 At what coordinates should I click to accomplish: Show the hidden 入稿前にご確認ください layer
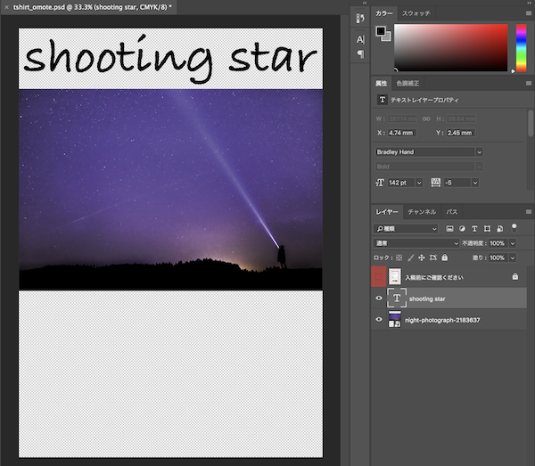pyautogui.click(x=378, y=276)
